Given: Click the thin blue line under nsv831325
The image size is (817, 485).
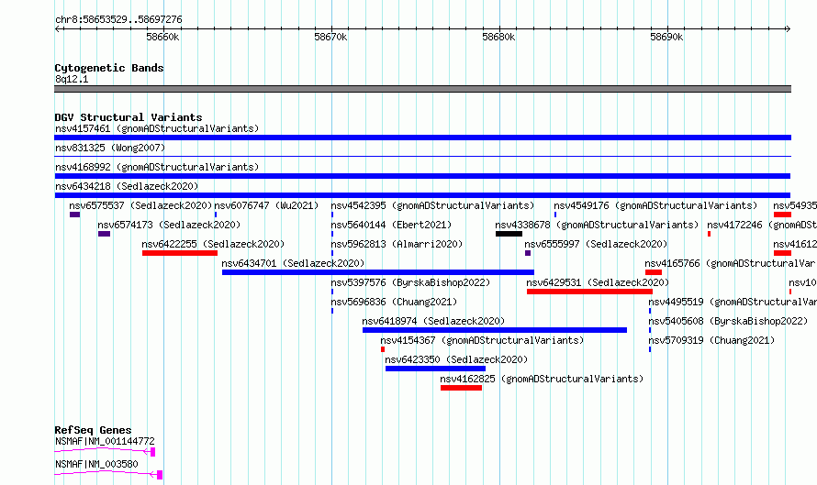Looking at the screenshot, I should tap(422, 156).
